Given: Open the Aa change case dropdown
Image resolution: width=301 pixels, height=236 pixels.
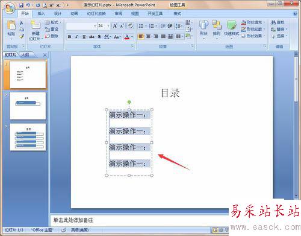Looking at the screenshot, I should pos(117,37).
